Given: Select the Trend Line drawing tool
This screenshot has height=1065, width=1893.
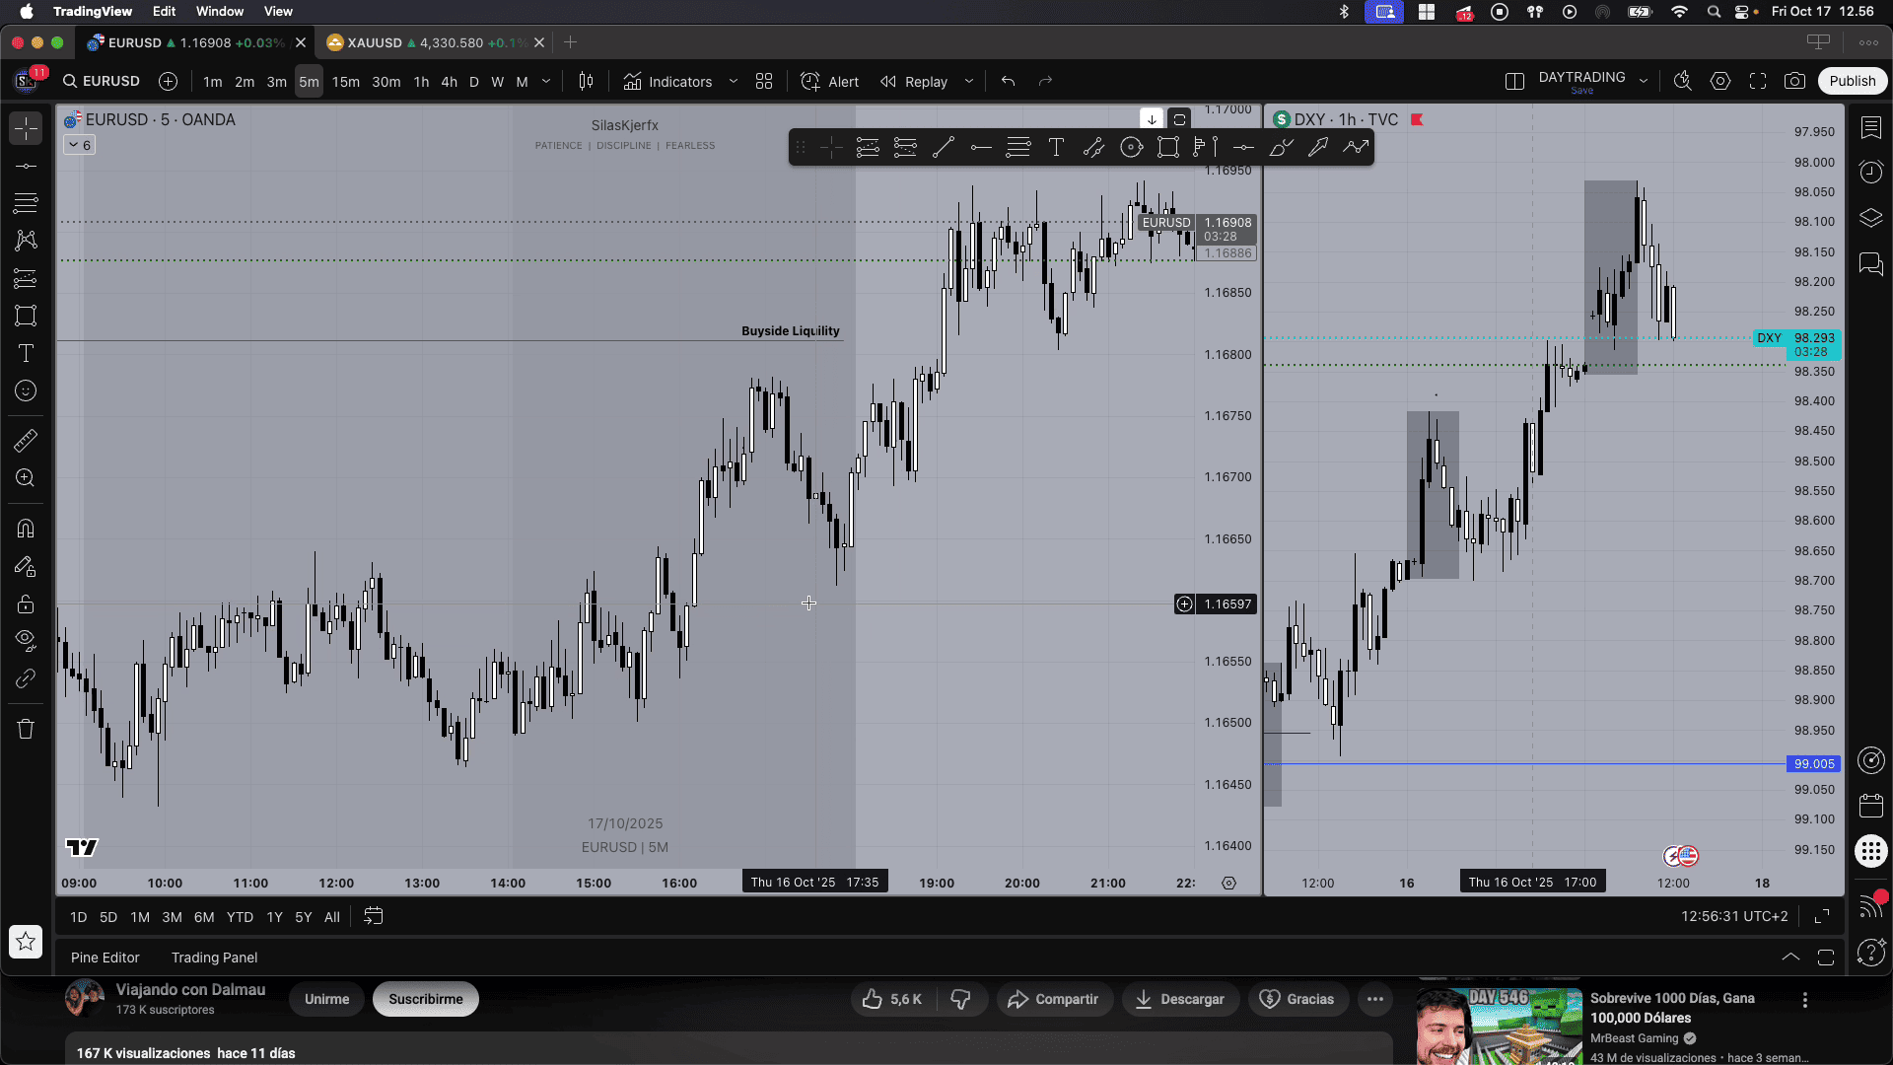Looking at the screenshot, I should 944,148.
